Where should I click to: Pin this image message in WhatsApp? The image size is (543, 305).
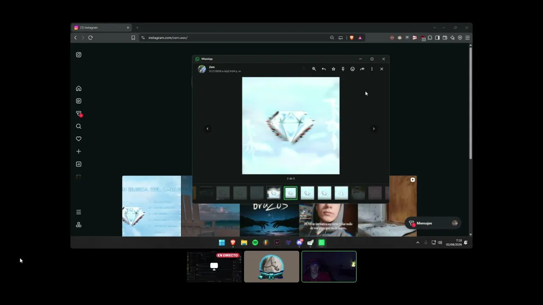click(343, 69)
